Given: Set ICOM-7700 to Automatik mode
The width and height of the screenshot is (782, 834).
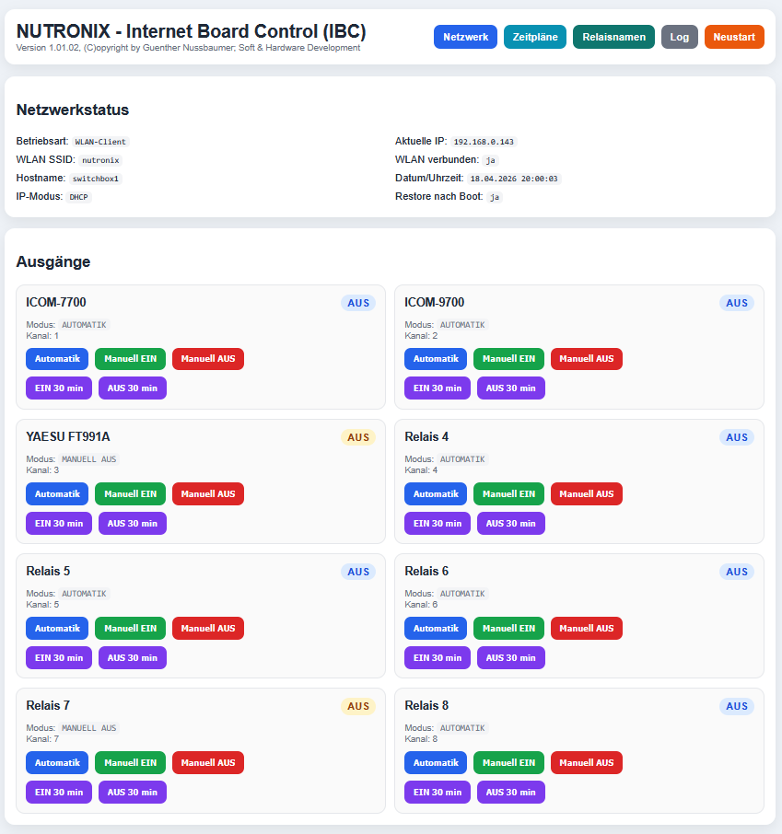Looking at the screenshot, I should pos(57,359).
